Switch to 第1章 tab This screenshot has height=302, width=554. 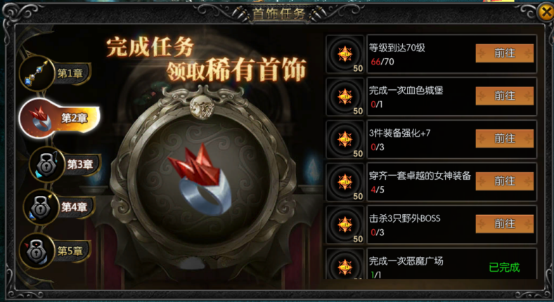coord(70,73)
